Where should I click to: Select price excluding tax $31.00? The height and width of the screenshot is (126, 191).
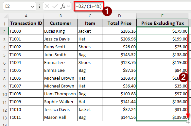(x=162, y=109)
